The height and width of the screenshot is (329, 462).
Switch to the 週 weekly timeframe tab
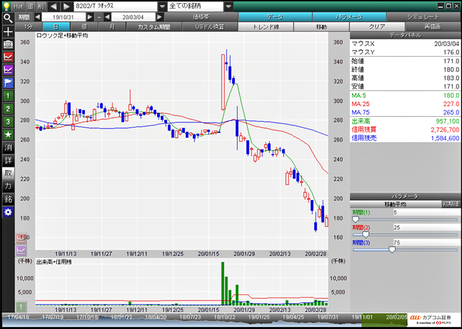pyautogui.click(x=84, y=27)
